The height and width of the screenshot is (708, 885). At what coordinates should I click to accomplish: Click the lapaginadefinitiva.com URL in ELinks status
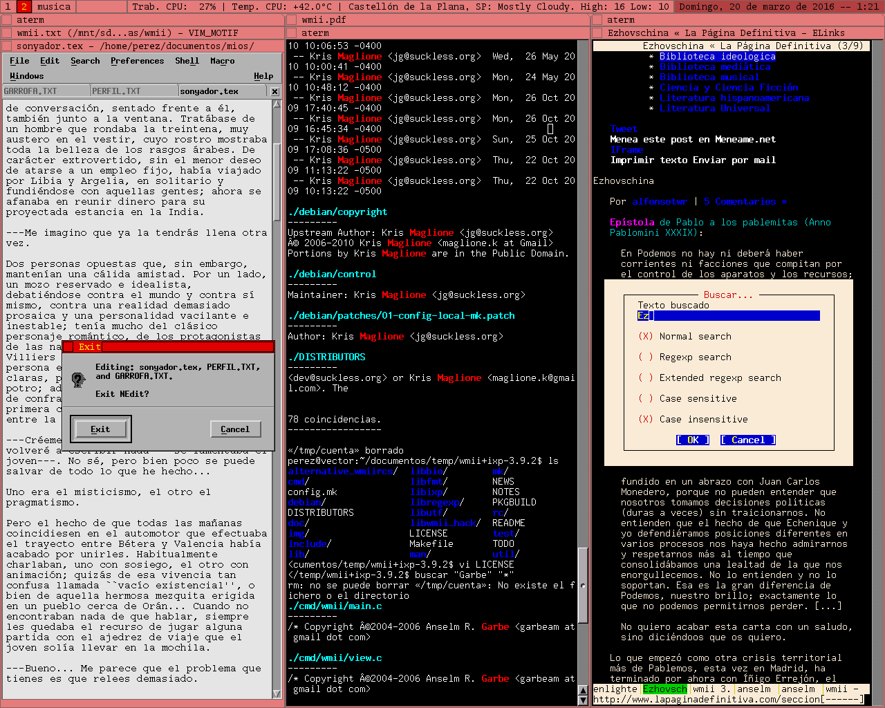pos(707,699)
